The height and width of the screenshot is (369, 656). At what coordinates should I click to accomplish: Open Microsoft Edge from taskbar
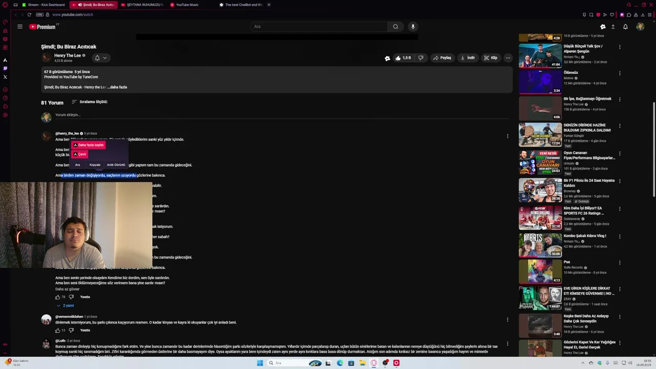click(340, 363)
